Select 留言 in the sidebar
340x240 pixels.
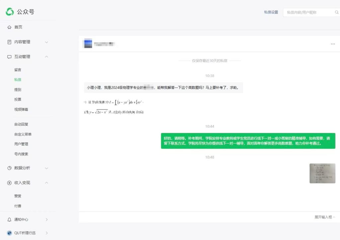[18, 70]
